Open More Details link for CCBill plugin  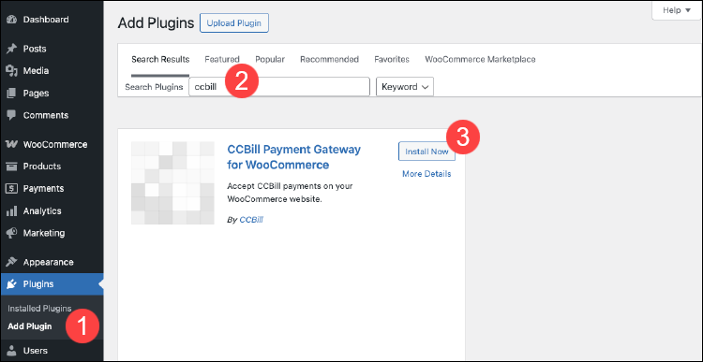click(x=426, y=174)
